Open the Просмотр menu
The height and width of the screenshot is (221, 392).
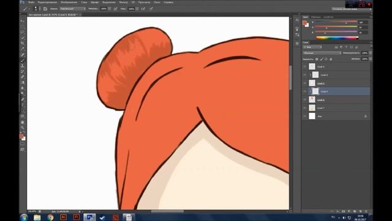(145, 2)
